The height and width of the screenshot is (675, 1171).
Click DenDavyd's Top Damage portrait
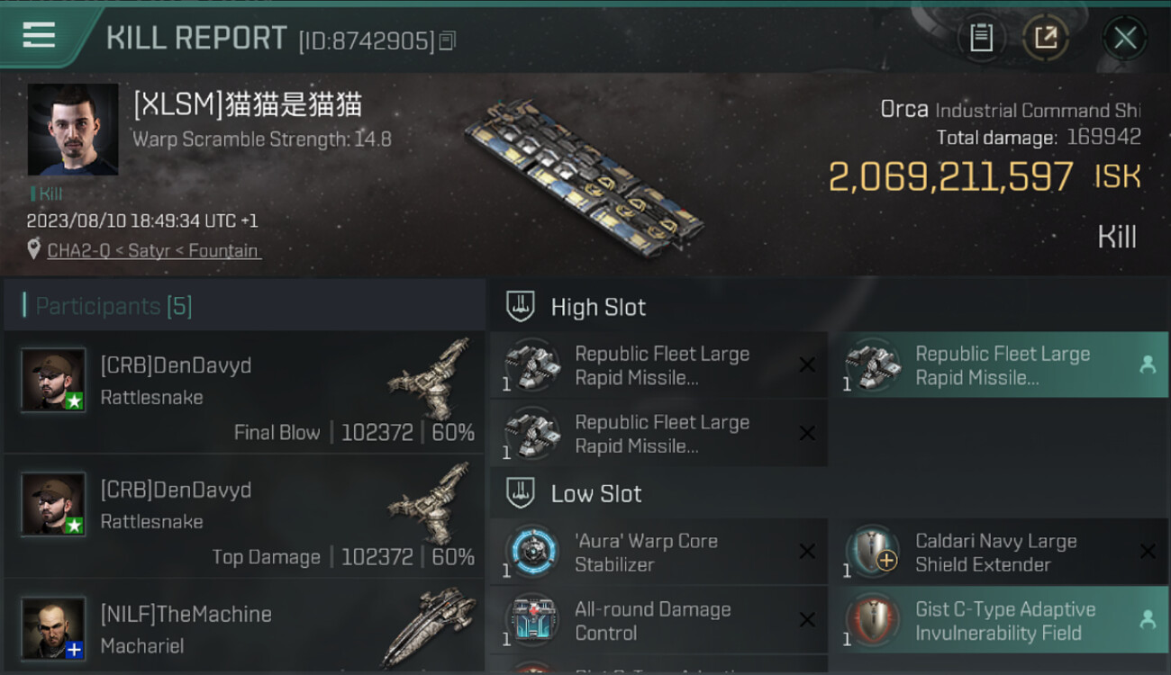pos(53,504)
